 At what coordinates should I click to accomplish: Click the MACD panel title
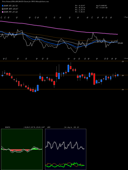[7, 127]
